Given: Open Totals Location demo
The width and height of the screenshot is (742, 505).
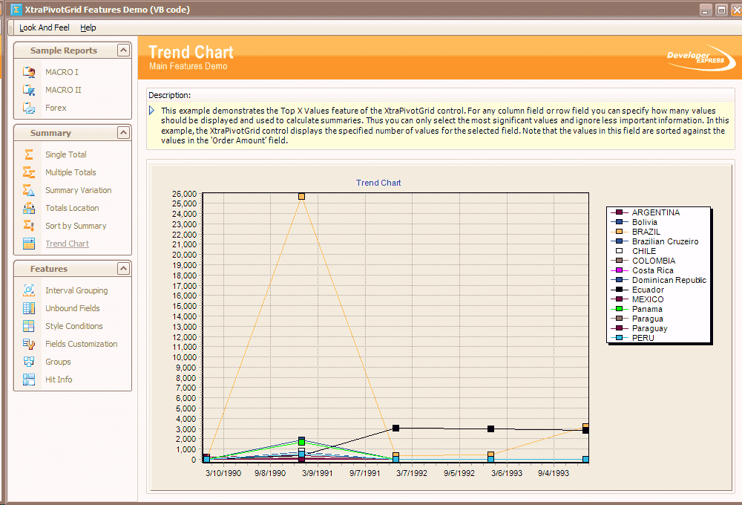Looking at the screenshot, I should coord(72,208).
